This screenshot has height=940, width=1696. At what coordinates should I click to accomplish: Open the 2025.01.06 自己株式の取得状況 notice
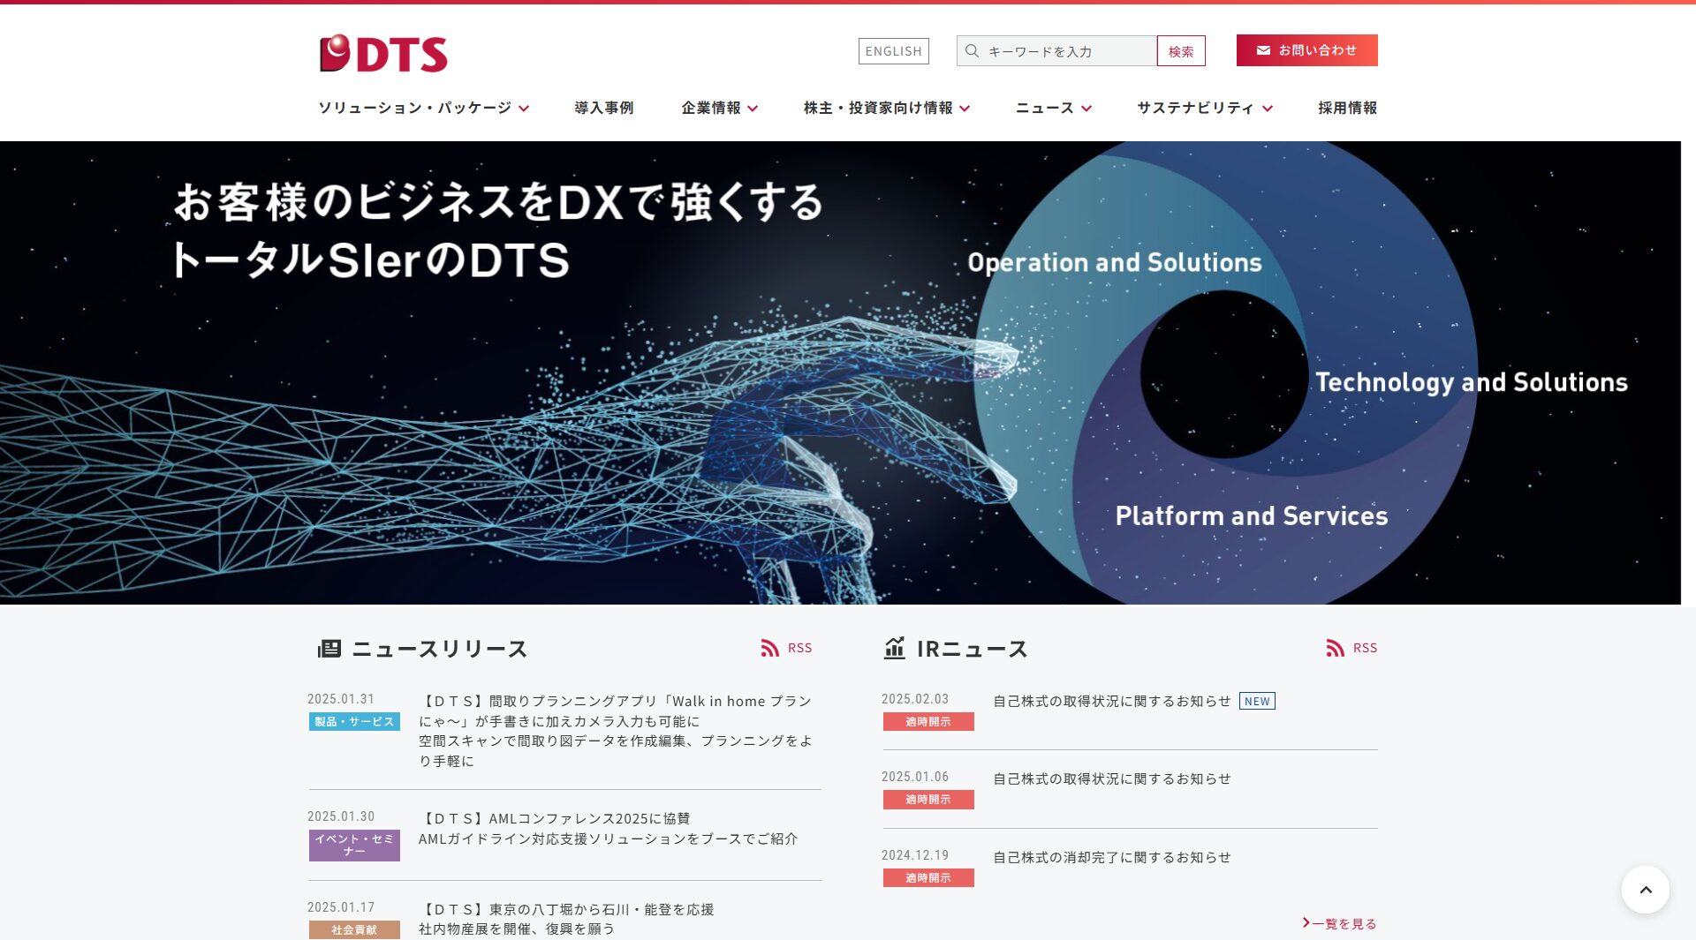[x=1111, y=778]
